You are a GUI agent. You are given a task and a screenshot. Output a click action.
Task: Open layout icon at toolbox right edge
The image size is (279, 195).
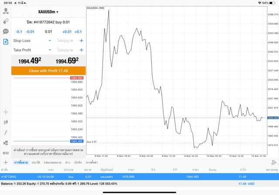click(273, 162)
